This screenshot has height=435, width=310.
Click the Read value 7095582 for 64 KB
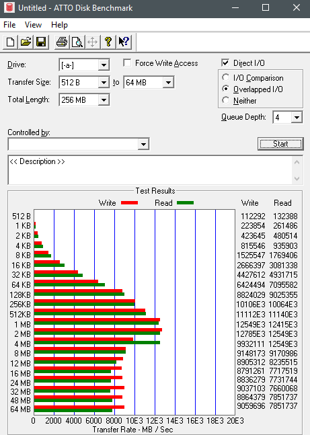[x=283, y=284]
